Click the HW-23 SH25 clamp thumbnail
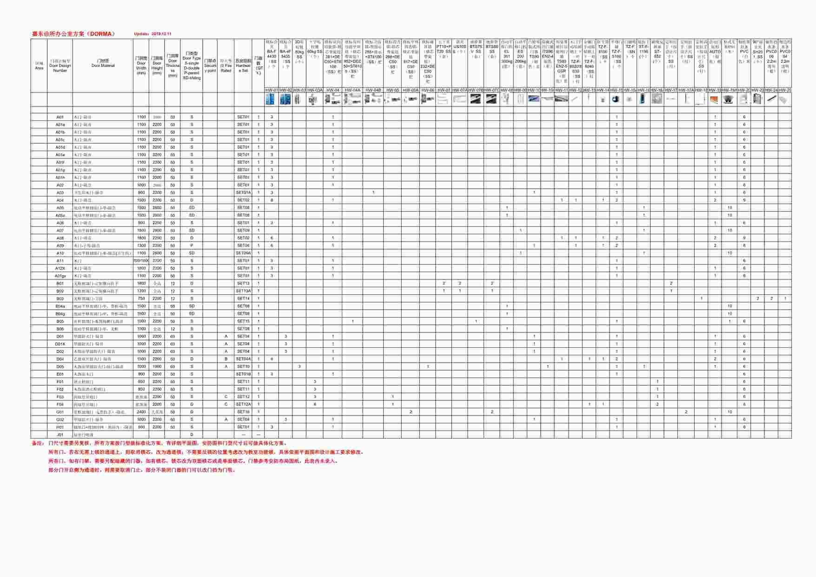 point(757,99)
